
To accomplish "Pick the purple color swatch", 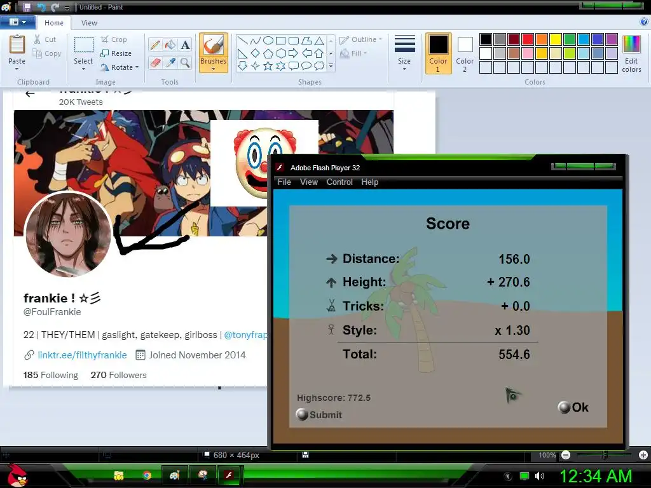I will coord(611,39).
